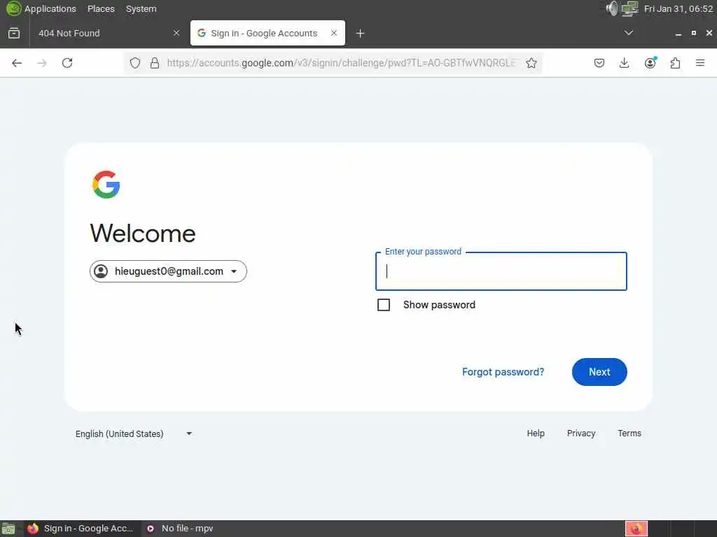Screen dimensions: 717x537
Task: Bookmark this page with the star
Action: pos(531,63)
